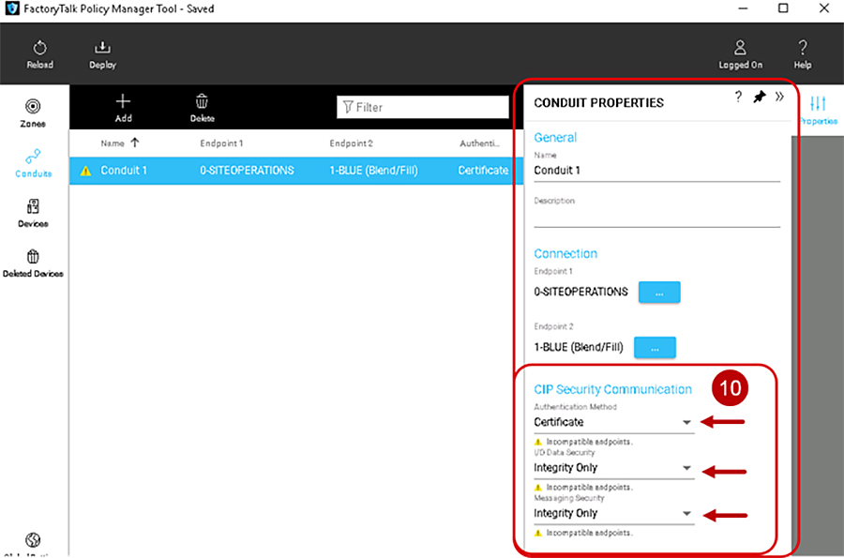Browse for Endpoint 2 with ellipsis button
The width and height of the screenshot is (844, 558).
coord(655,348)
